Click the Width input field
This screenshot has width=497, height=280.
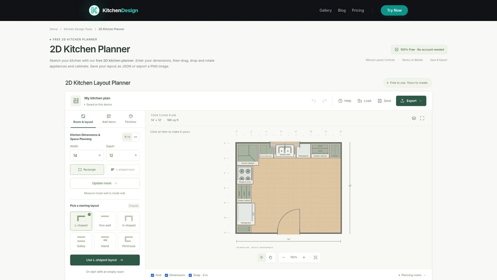click(x=87, y=156)
